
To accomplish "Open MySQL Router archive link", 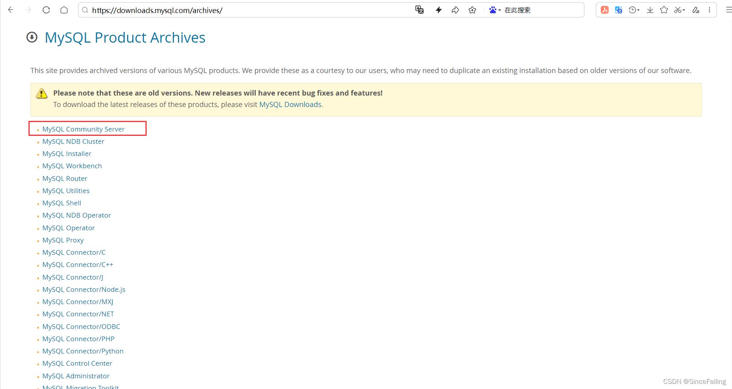I will tap(65, 179).
